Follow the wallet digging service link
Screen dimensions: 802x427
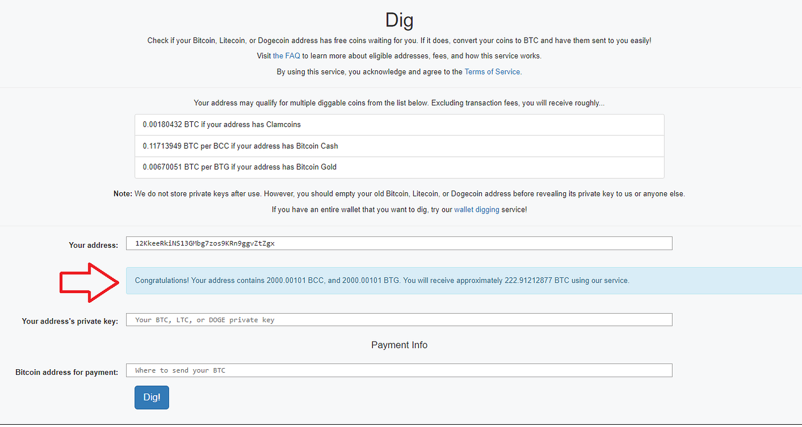[477, 210]
